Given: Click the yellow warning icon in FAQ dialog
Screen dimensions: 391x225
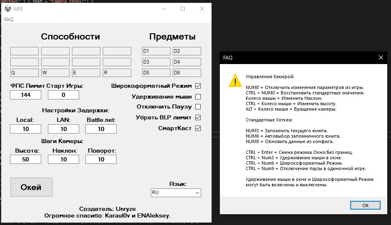Looking at the screenshot, I should (x=235, y=81).
